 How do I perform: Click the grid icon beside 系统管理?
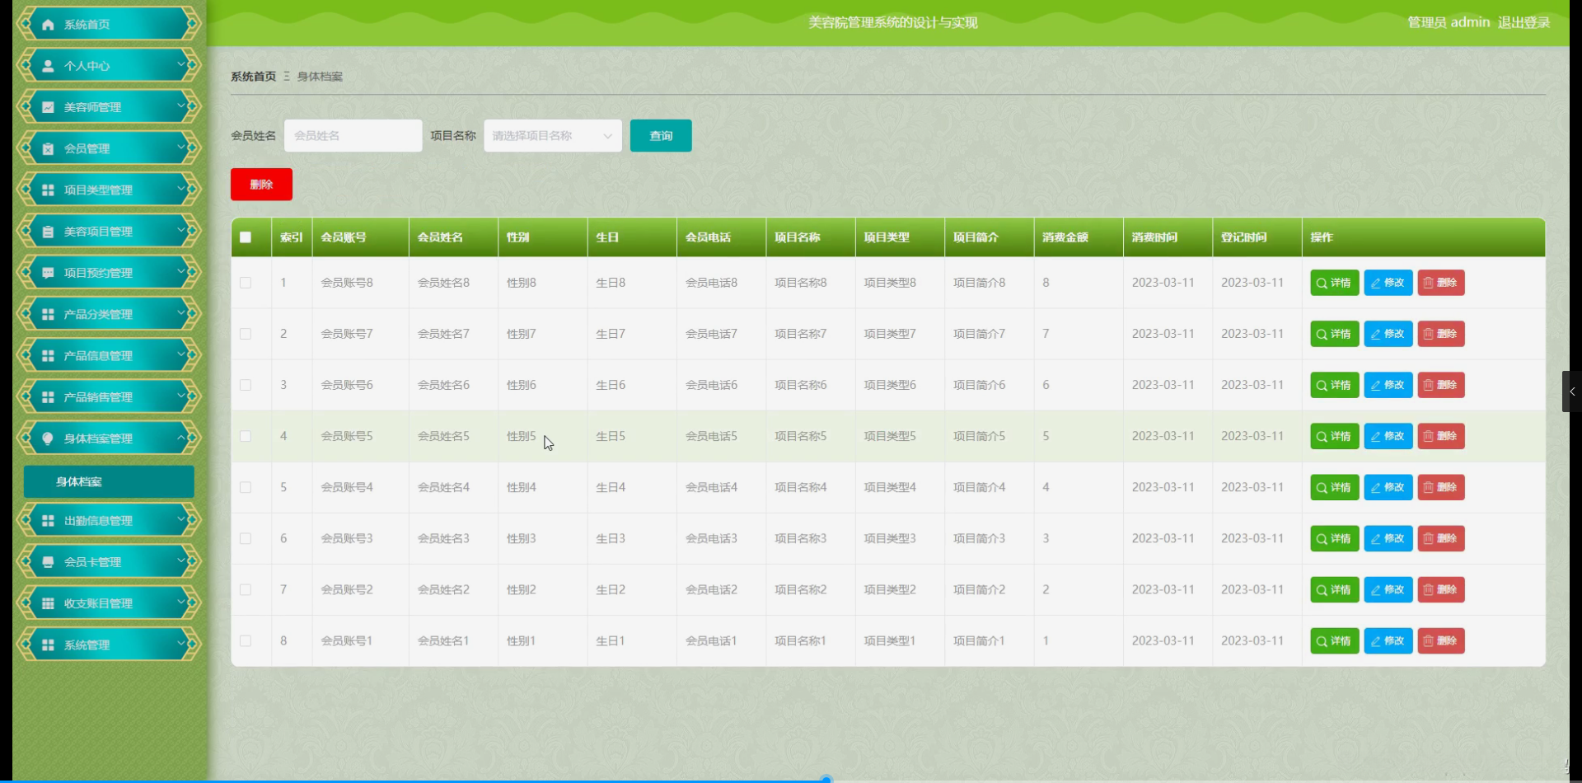[x=48, y=645]
